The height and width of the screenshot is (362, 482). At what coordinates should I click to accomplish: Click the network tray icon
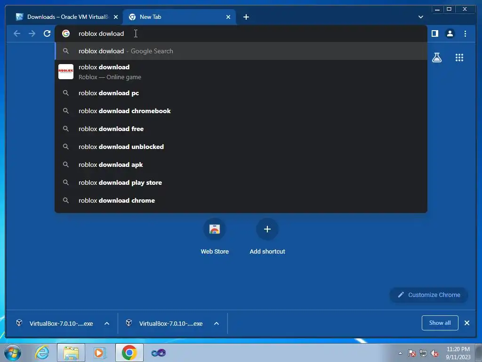tap(423, 353)
